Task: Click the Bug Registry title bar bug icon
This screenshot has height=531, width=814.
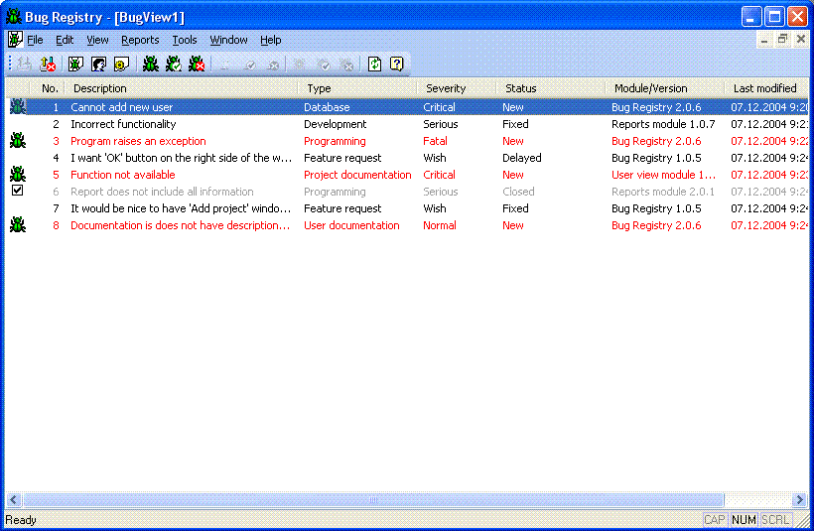Action: point(14,17)
